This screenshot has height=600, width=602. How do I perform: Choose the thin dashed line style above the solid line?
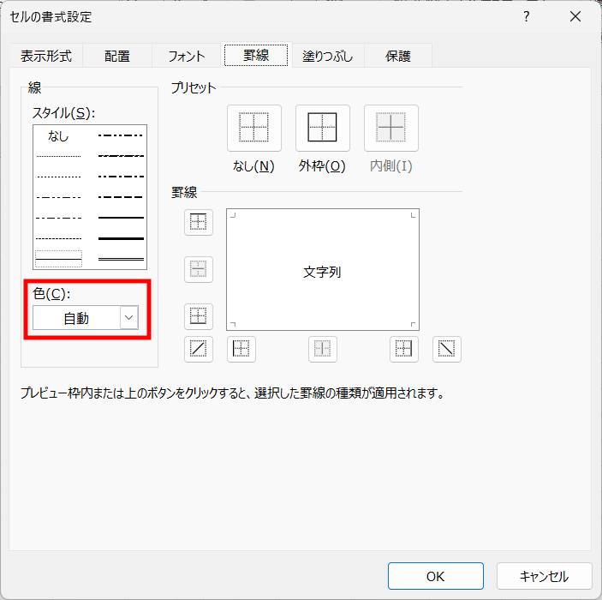click(x=58, y=238)
